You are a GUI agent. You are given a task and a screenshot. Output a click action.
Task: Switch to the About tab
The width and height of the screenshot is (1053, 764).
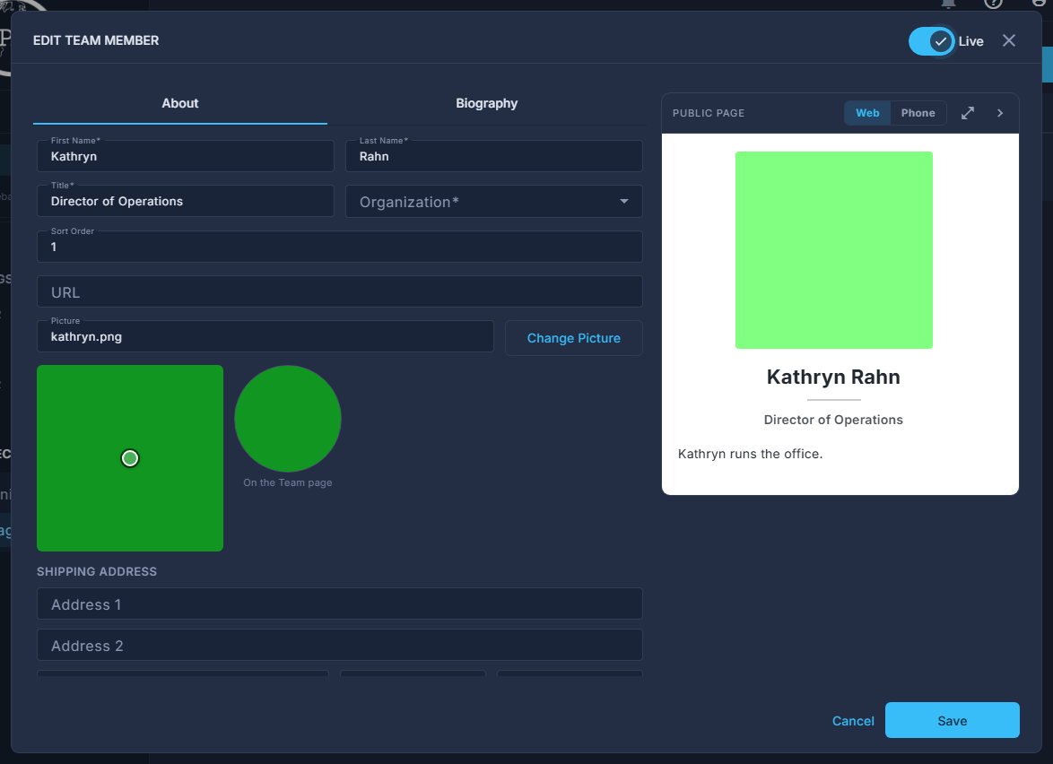(180, 103)
